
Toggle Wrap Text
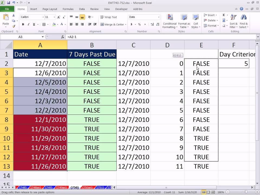tap(109, 17)
